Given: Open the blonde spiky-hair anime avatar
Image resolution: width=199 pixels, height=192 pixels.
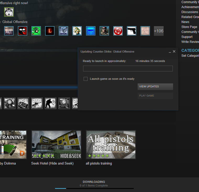Looking at the screenshot, I should click(x=77, y=31).
